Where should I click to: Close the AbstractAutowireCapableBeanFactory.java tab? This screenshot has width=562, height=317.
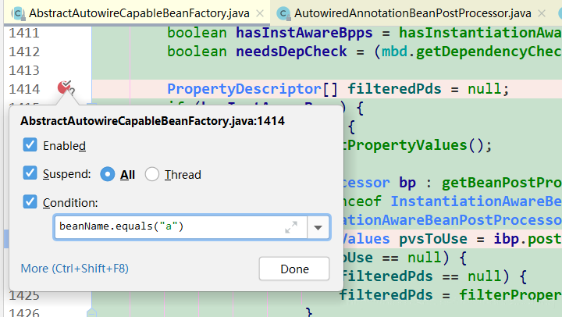(x=260, y=13)
